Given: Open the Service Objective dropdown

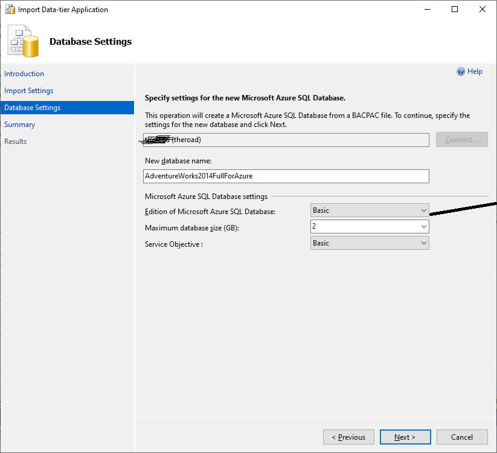Looking at the screenshot, I should tap(370, 243).
